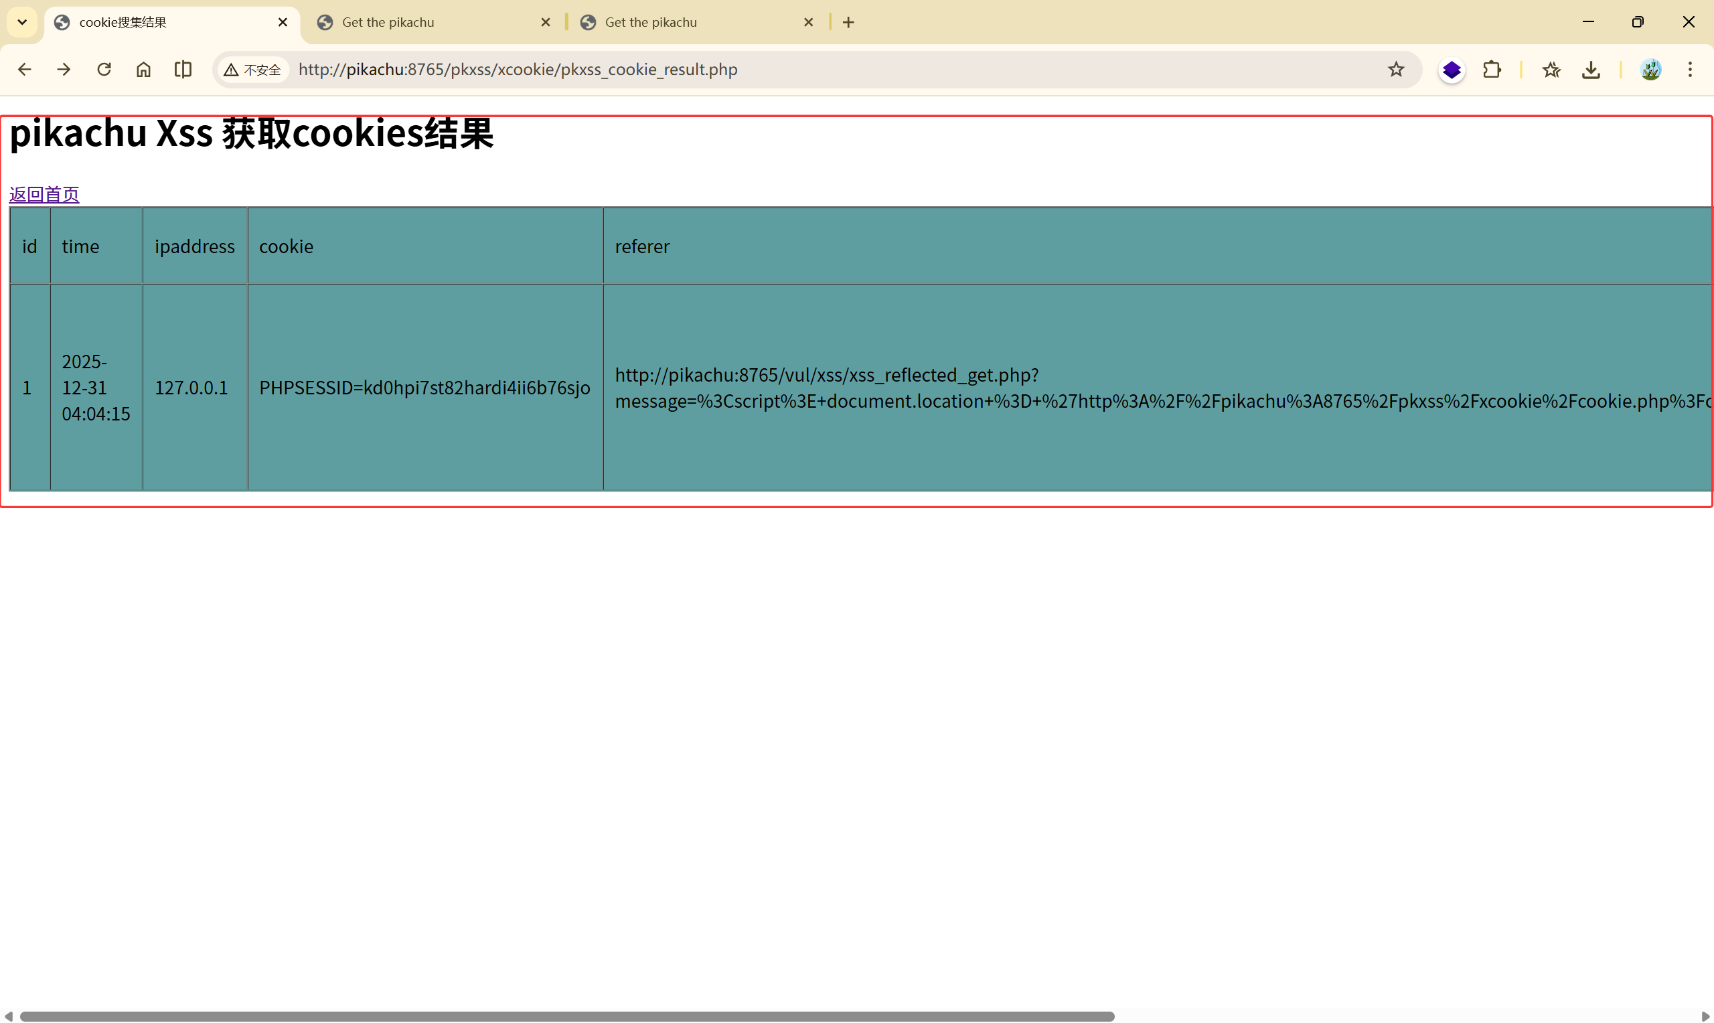Open the downloads panel

[1591, 70]
